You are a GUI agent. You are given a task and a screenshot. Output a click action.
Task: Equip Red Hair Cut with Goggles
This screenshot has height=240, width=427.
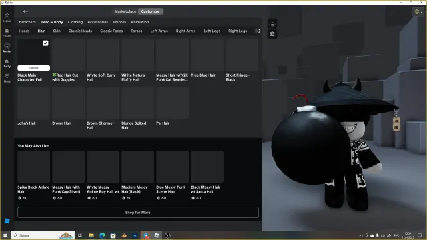click(68, 55)
